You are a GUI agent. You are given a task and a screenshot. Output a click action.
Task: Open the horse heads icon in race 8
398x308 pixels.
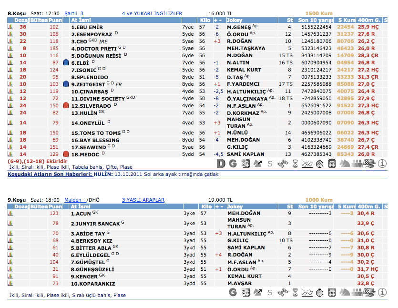point(345,164)
